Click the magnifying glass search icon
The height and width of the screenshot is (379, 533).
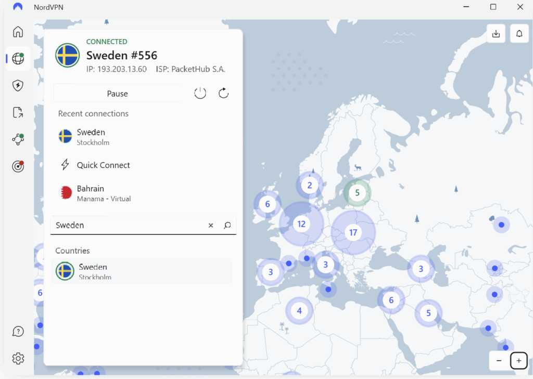click(x=227, y=225)
